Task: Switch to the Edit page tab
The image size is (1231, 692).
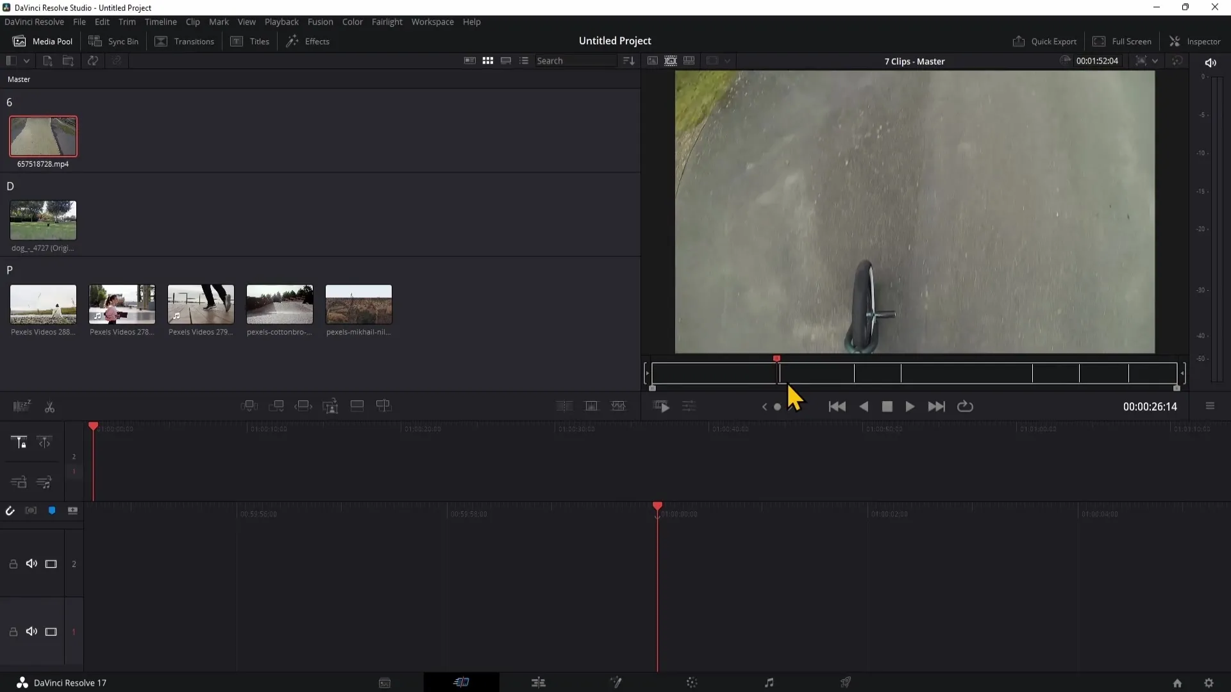Action: [x=539, y=683]
